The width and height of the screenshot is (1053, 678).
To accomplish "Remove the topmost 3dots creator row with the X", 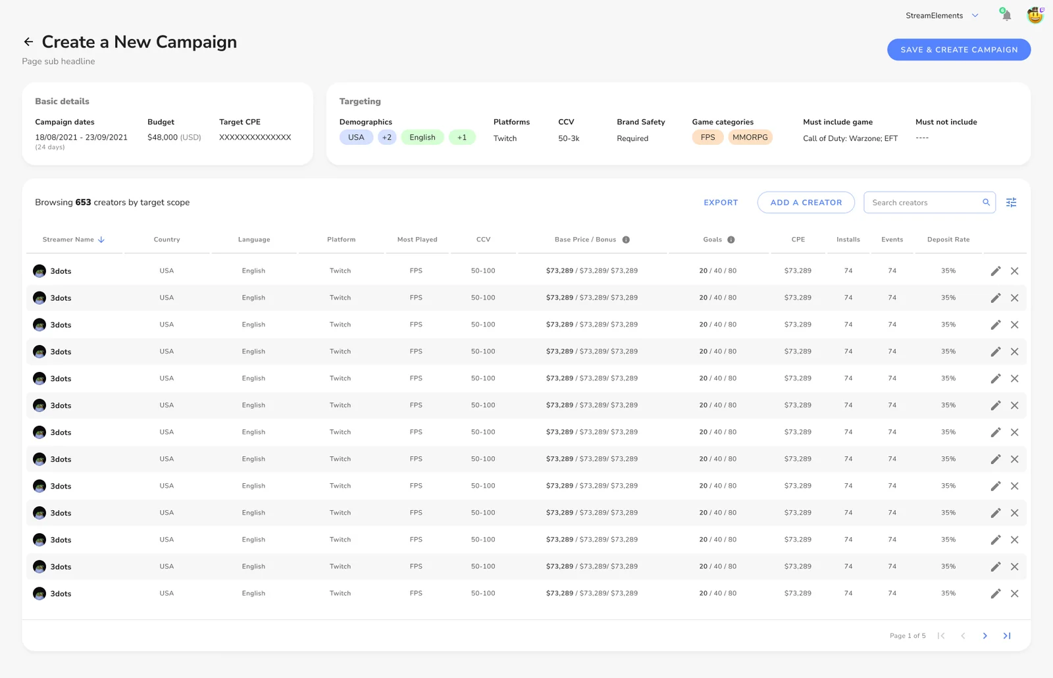I will [1015, 271].
